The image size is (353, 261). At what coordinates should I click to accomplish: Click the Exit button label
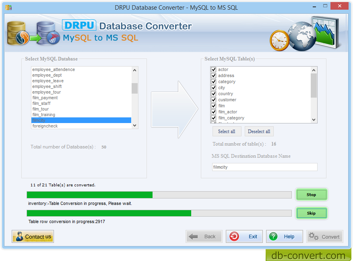(x=253, y=236)
